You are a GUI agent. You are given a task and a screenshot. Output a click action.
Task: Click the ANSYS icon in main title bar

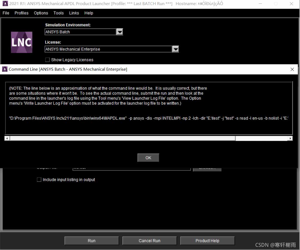tap(5, 3)
